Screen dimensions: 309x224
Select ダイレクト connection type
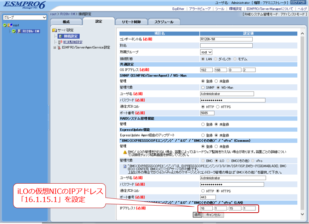point(216,59)
